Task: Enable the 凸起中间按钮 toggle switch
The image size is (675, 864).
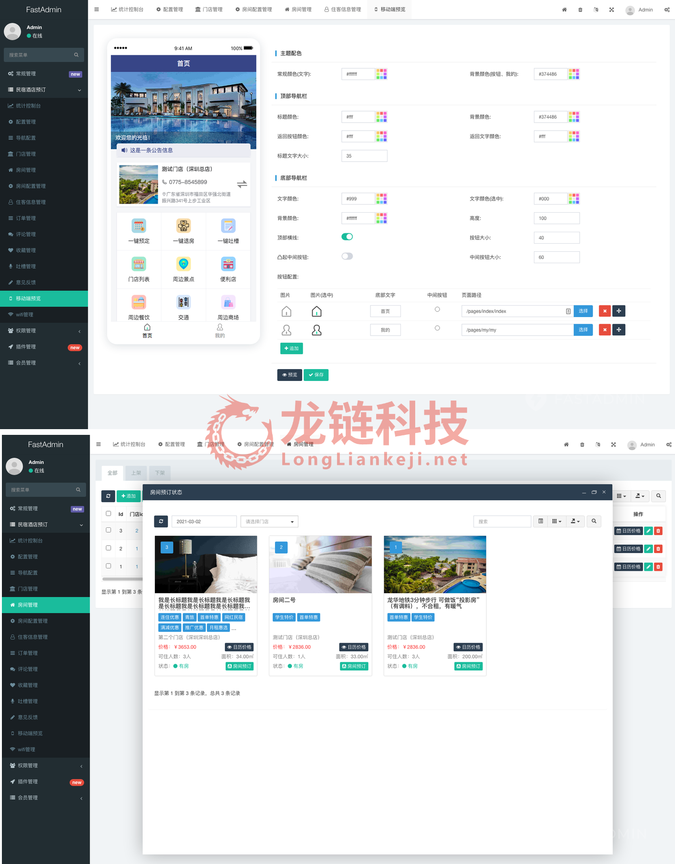Action: click(x=347, y=257)
